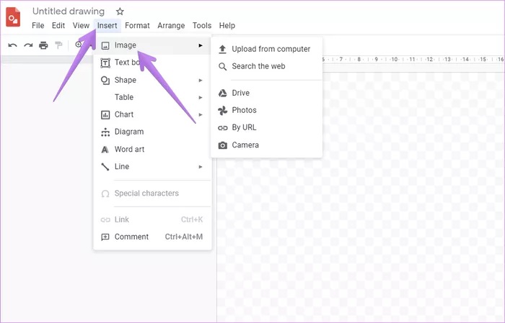The width and height of the screenshot is (505, 323).
Task: Click the Redo arrow icon
Action: tap(28, 45)
